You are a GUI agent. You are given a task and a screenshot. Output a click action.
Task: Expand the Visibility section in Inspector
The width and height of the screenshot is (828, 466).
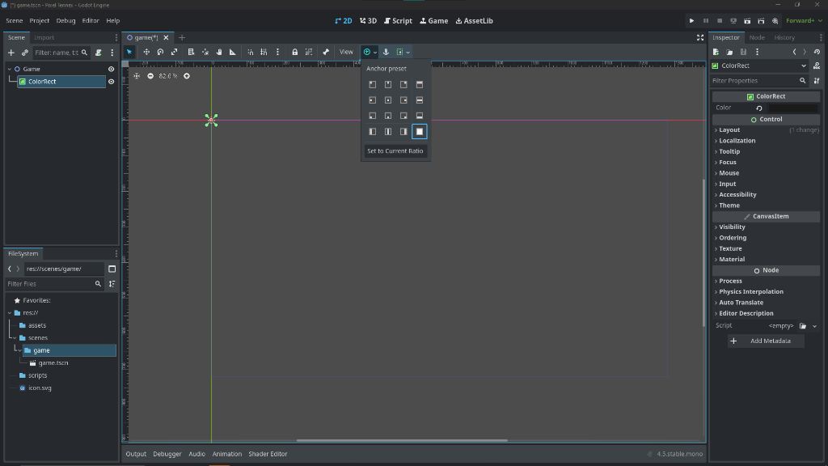(x=732, y=227)
